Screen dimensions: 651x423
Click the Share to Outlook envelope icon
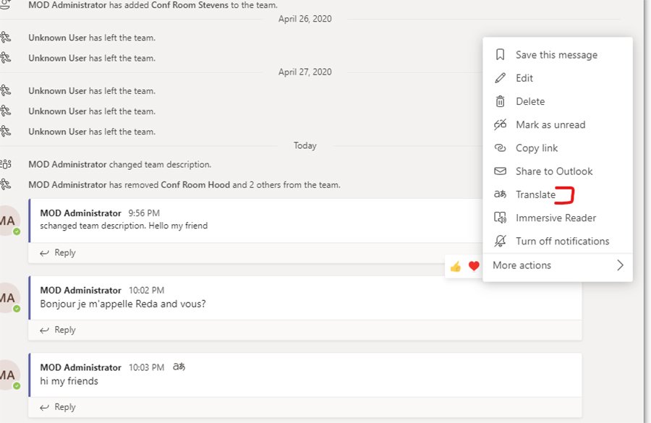pyautogui.click(x=501, y=171)
